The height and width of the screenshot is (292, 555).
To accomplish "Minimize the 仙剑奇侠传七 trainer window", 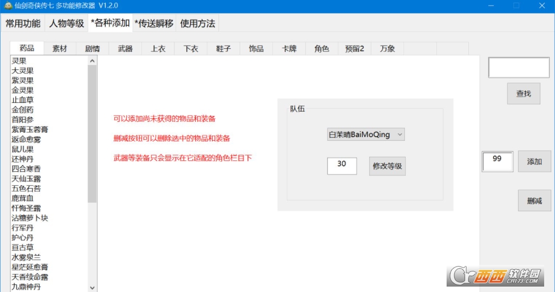I will pos(491,5).
